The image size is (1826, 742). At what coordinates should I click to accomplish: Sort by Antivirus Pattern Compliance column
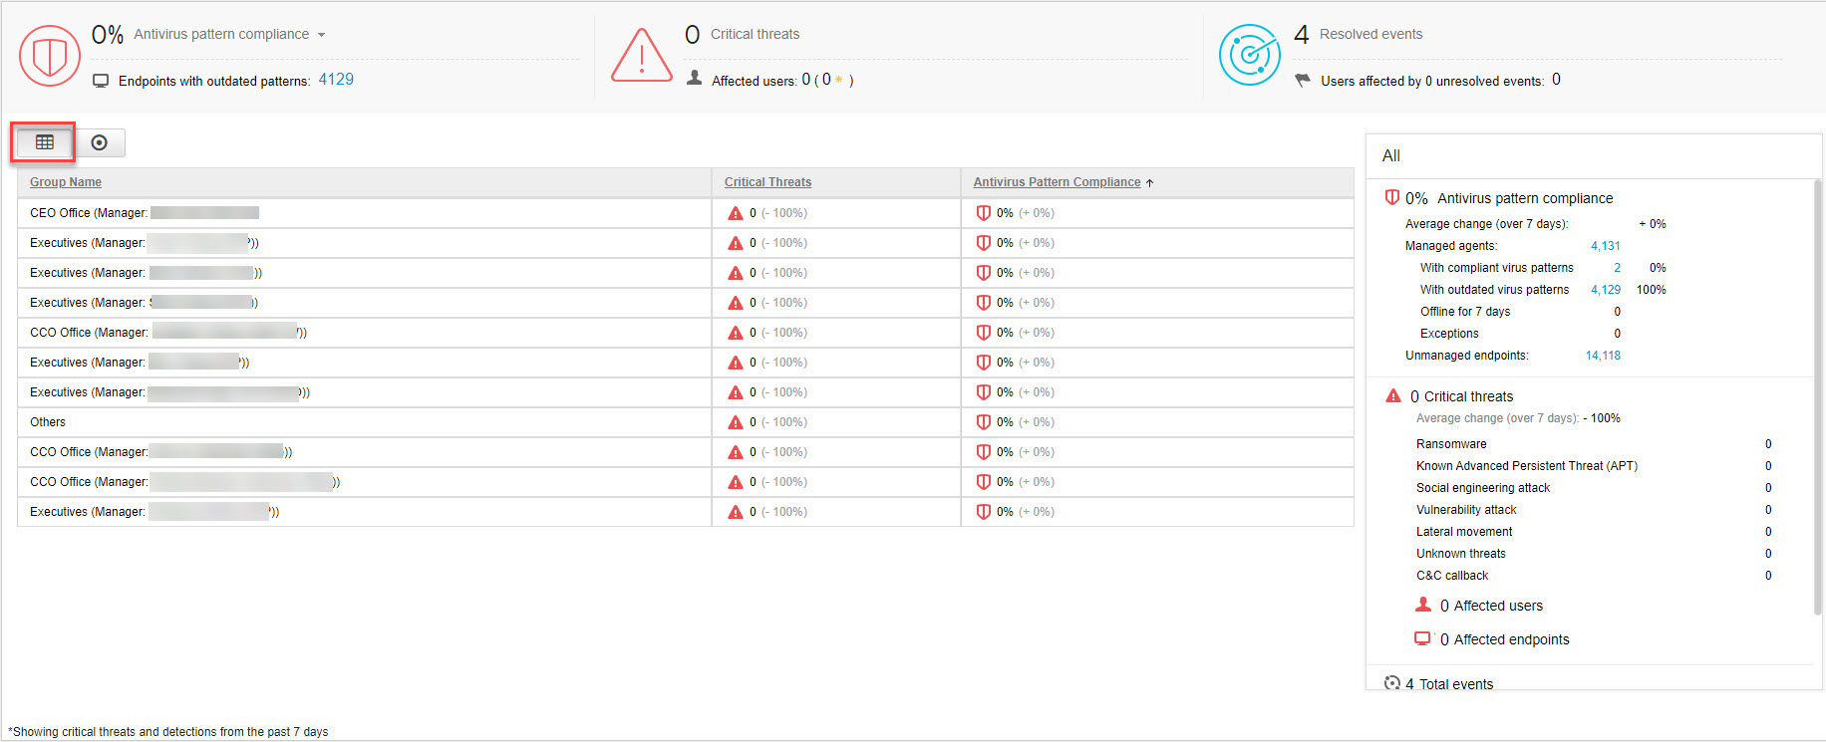click(x=1057, y=182)
